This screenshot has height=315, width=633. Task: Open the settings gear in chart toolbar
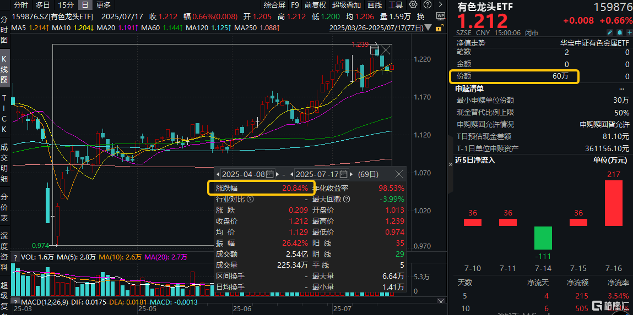click(413, 5)
